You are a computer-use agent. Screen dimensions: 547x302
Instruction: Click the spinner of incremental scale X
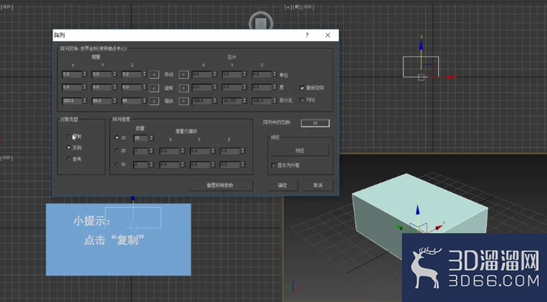(85, 101)
